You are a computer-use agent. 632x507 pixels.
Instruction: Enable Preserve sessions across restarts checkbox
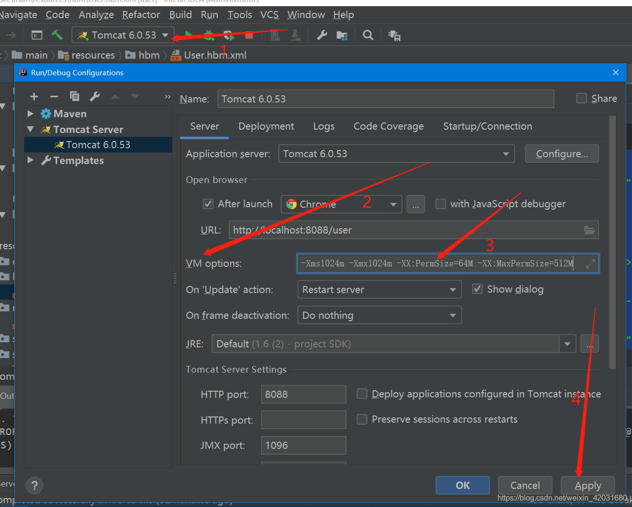pyautogui.click(x=362, y=419)
